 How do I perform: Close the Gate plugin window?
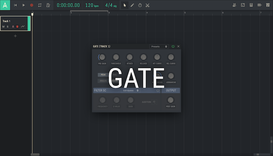[x=178, y=46]
